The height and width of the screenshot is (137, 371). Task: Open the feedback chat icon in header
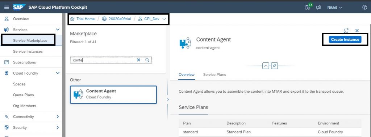pos(318,8)
